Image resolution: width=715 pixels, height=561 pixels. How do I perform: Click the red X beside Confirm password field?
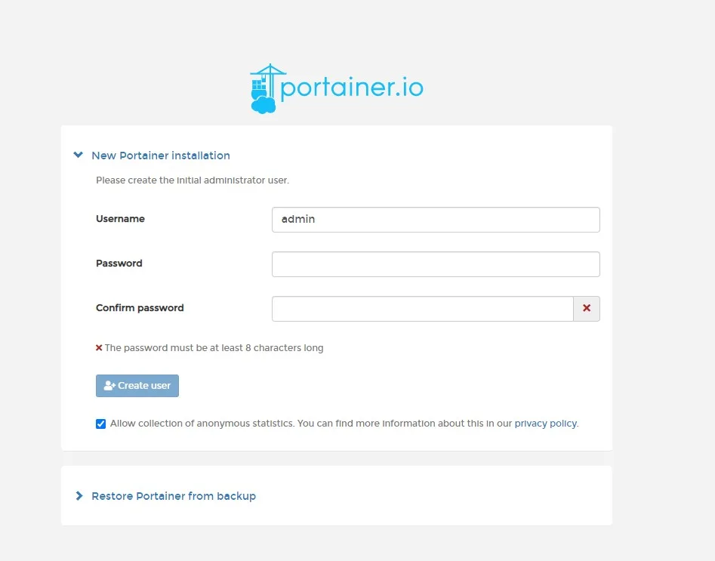pos(587,309)
